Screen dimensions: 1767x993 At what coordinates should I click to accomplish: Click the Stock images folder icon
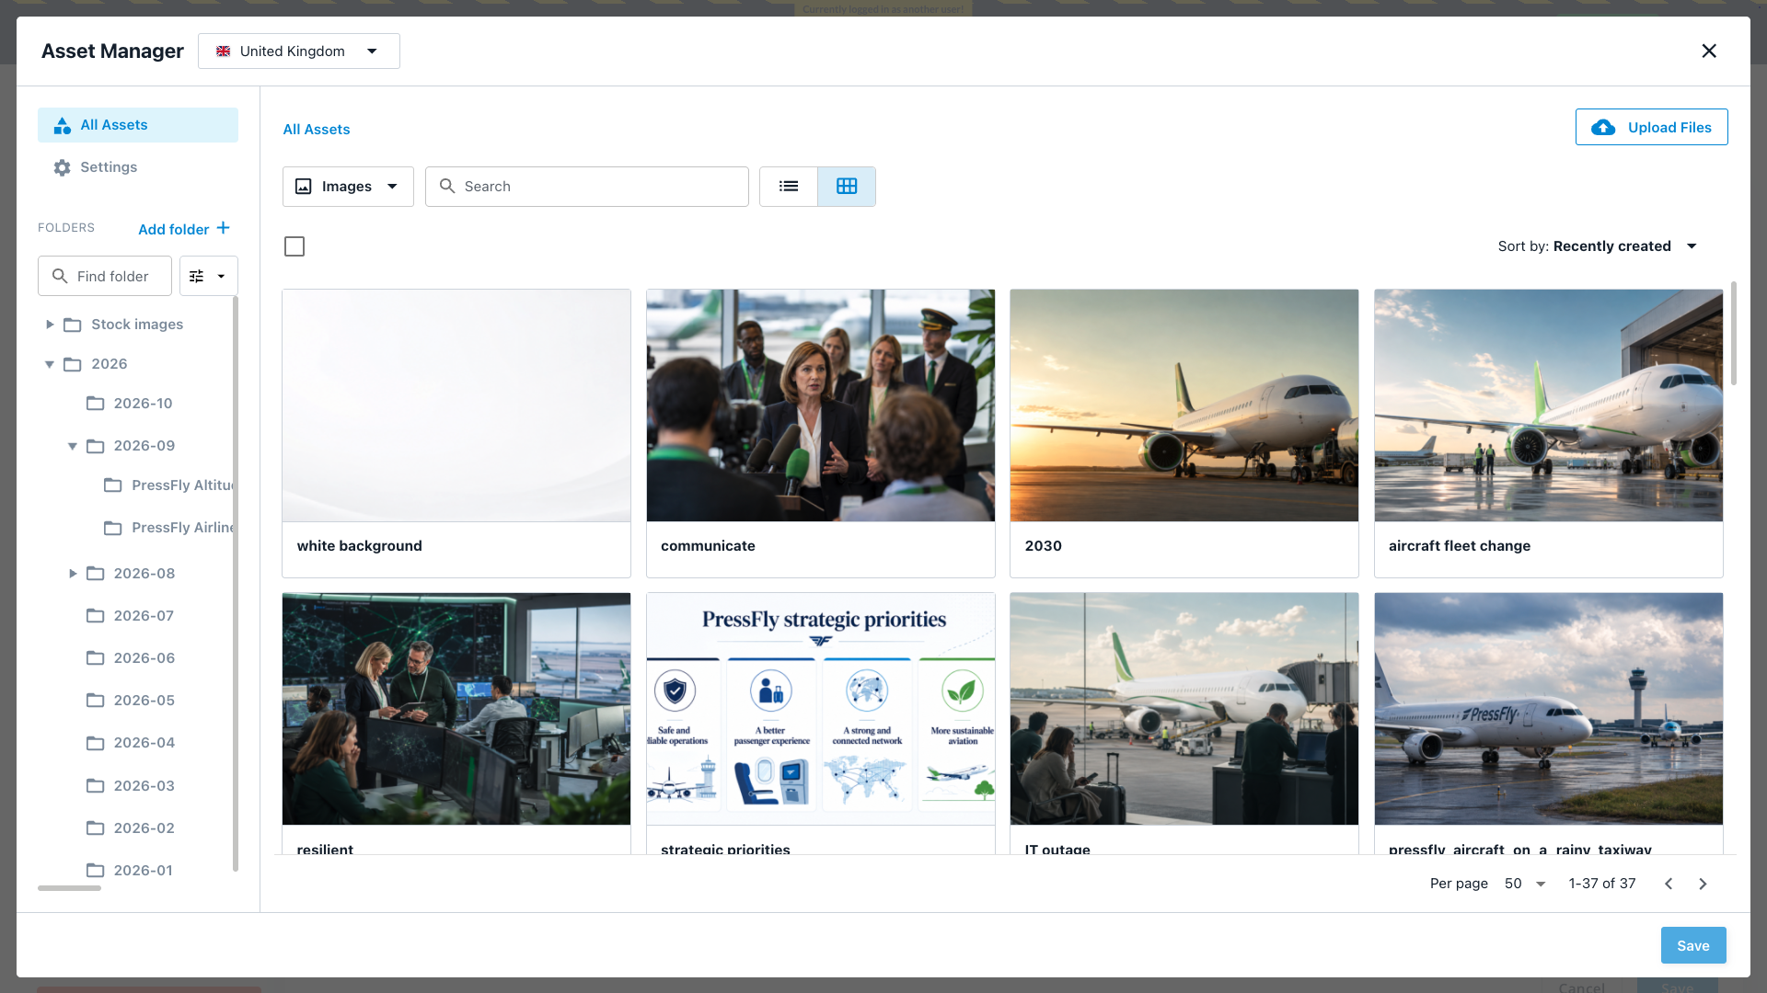click(73, 325)
